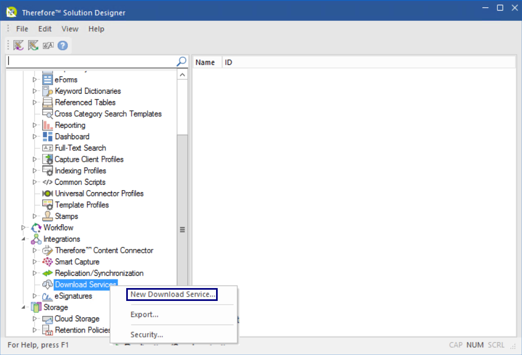Click the Stamps icon
The height and width of the screenshot is (355, 522).
[x=48, y=216]
